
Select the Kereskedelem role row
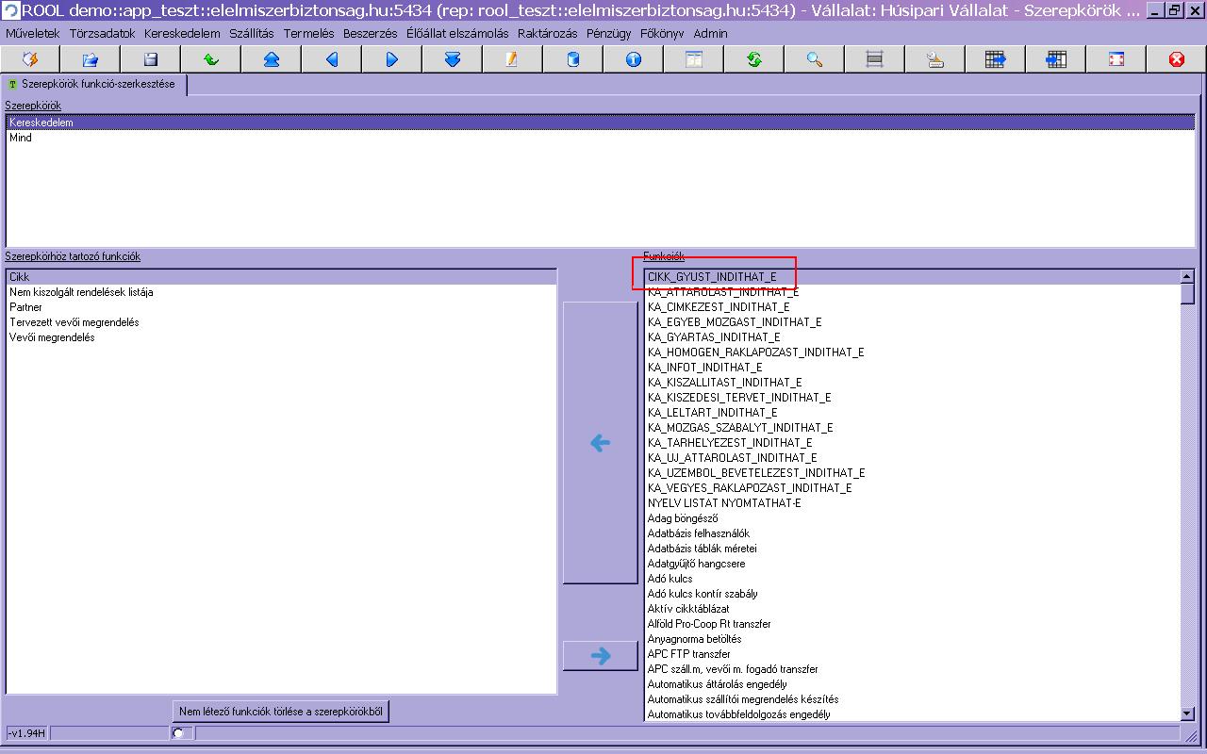[601, 123]
